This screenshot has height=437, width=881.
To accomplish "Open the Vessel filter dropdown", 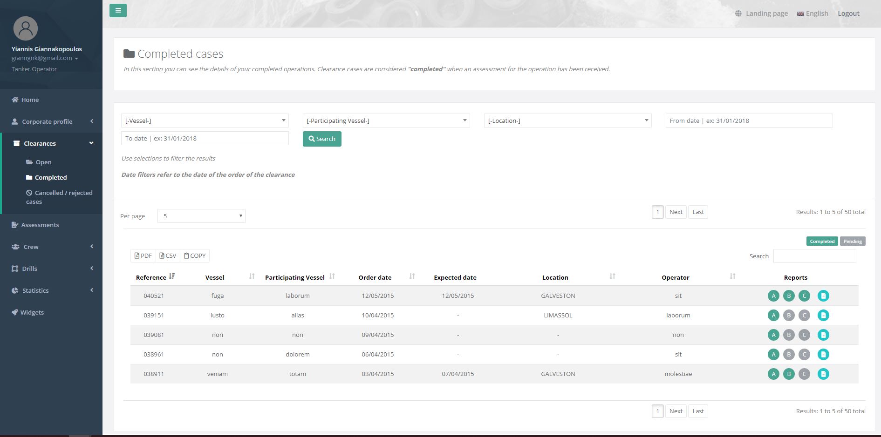I will click(205, 121).
